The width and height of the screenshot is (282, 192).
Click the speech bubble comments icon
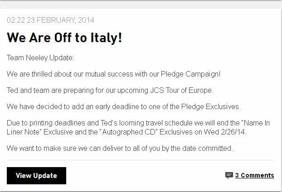coord(229,175)
